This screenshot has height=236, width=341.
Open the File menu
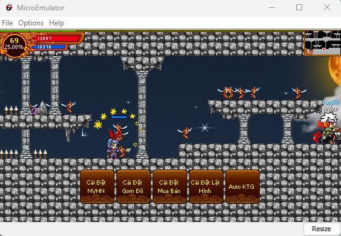pos(7,23)
